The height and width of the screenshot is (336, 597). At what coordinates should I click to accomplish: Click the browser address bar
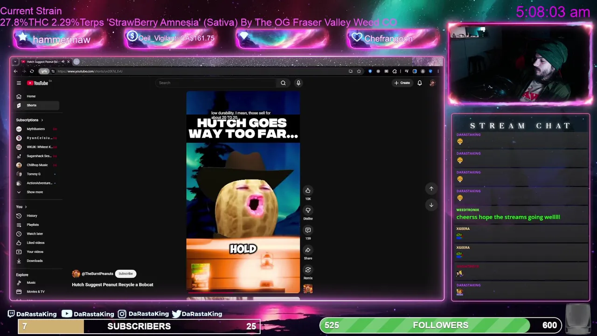(201, 71)
